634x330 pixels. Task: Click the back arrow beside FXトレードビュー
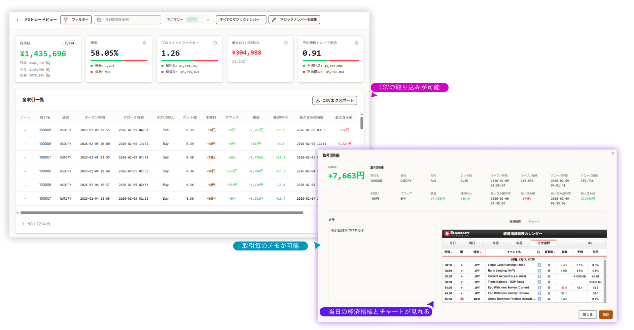[18, 20]
